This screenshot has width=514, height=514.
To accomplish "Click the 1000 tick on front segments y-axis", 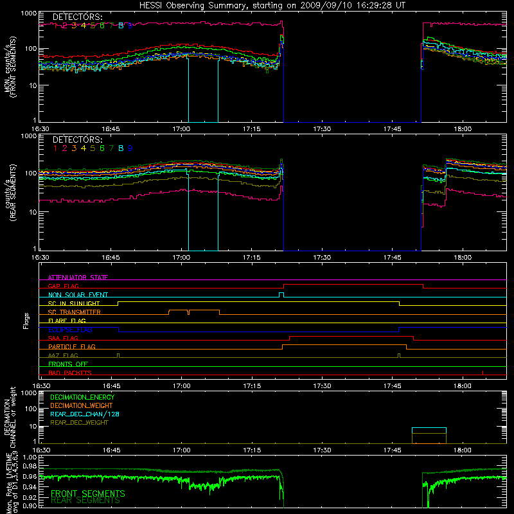I will pyautogui.click(x=29, y=13).
